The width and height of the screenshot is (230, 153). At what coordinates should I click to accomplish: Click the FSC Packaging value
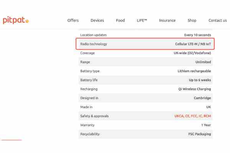200,134
